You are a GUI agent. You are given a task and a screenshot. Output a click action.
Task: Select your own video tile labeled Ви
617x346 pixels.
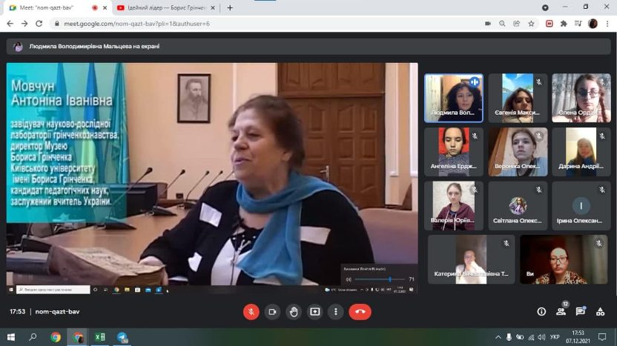click(564, 259)
